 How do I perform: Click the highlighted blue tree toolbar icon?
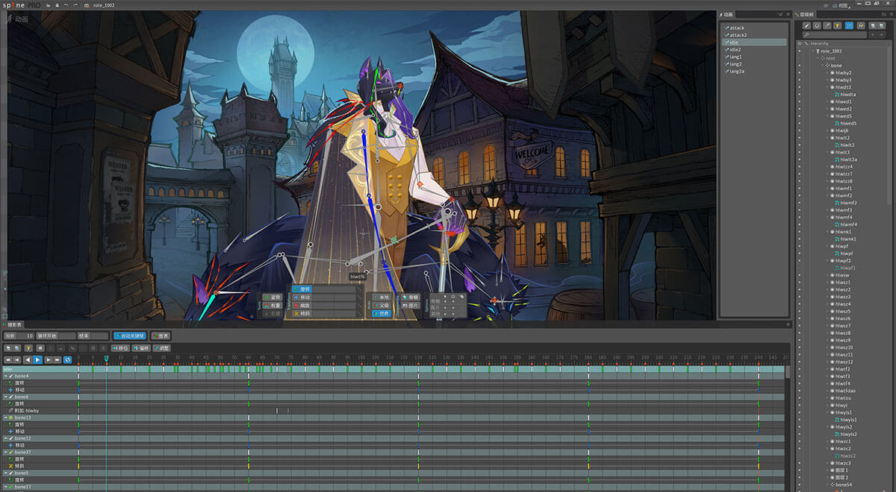pos(849,25)
